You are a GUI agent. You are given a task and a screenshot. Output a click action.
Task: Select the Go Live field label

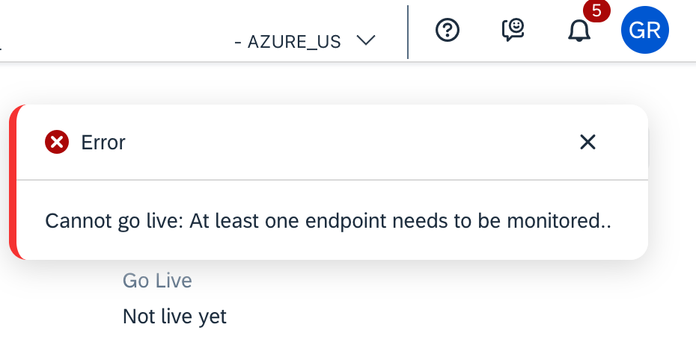tap(157, 281)
